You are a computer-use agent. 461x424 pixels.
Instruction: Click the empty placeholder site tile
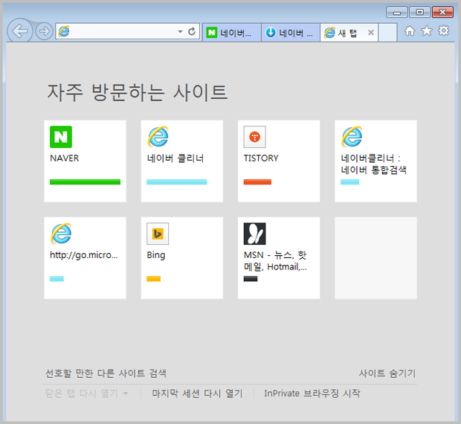(x=375, y=258)
